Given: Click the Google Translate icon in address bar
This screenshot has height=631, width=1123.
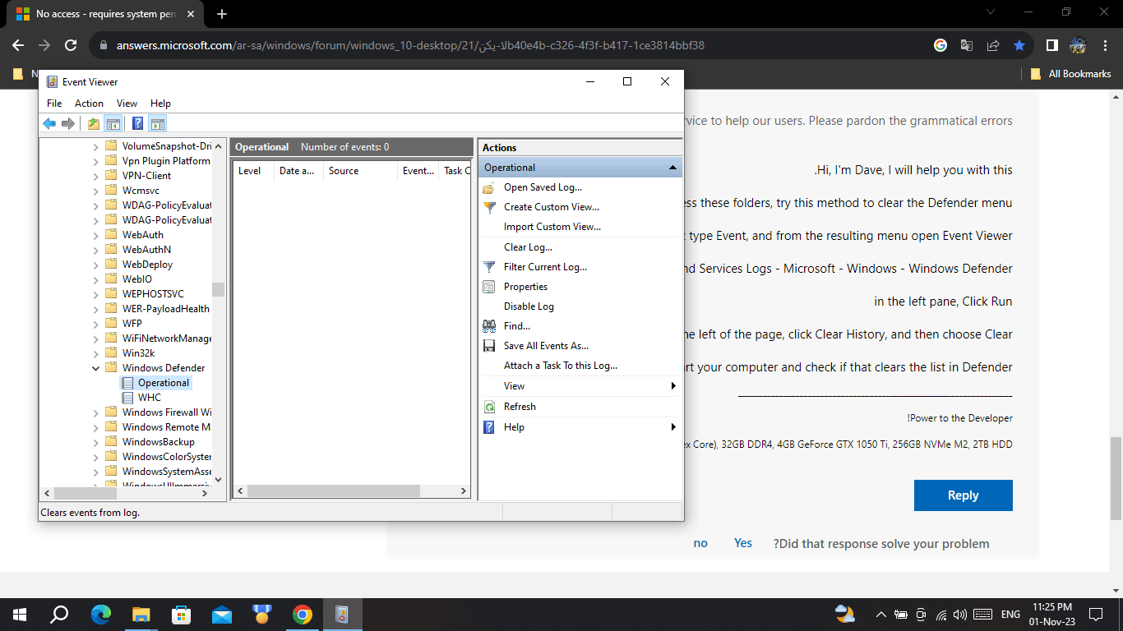Looking at the screenshot, I should pyautogui.click(x=967, y=45).
